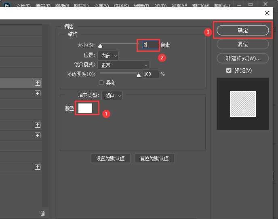This screenshot has height=219, width=278.
Task: Click the trash icon to delete effect
Action: [x=43, y=213]
